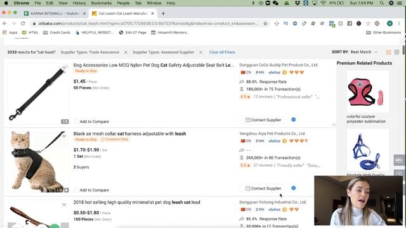Favorite the black mesh cat harness product
The height and width of the screenshot is (228, 406).
64,136
